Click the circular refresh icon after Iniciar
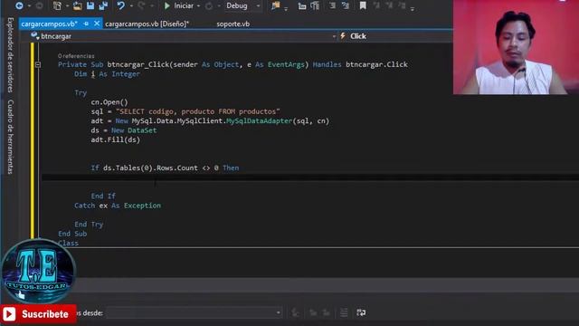The image size is (579, 326). pyautogui.click(x=209, y=5)
